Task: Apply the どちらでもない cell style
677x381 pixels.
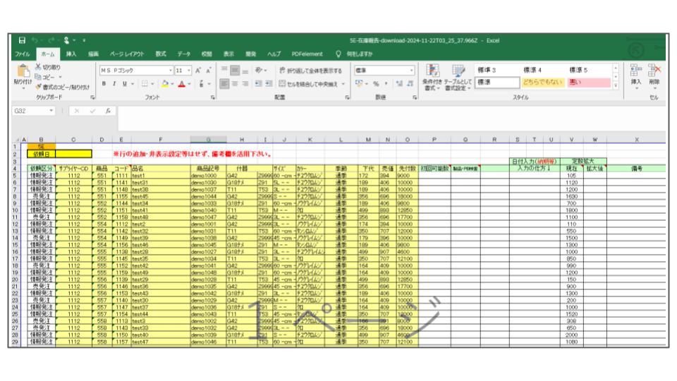Action: click(543, 83)
